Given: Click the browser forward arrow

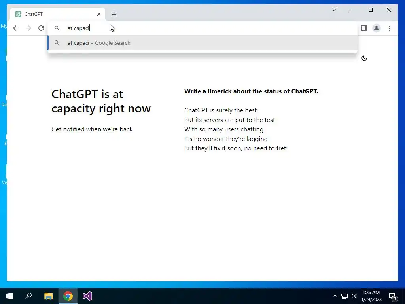Looking at the screenshot, I should coord(28,28).
